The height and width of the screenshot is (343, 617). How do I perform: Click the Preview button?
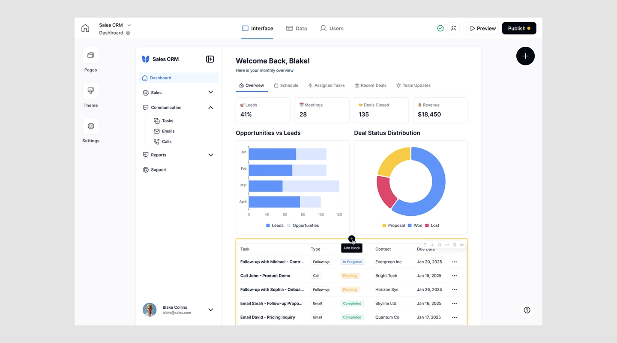coord(483,28)
